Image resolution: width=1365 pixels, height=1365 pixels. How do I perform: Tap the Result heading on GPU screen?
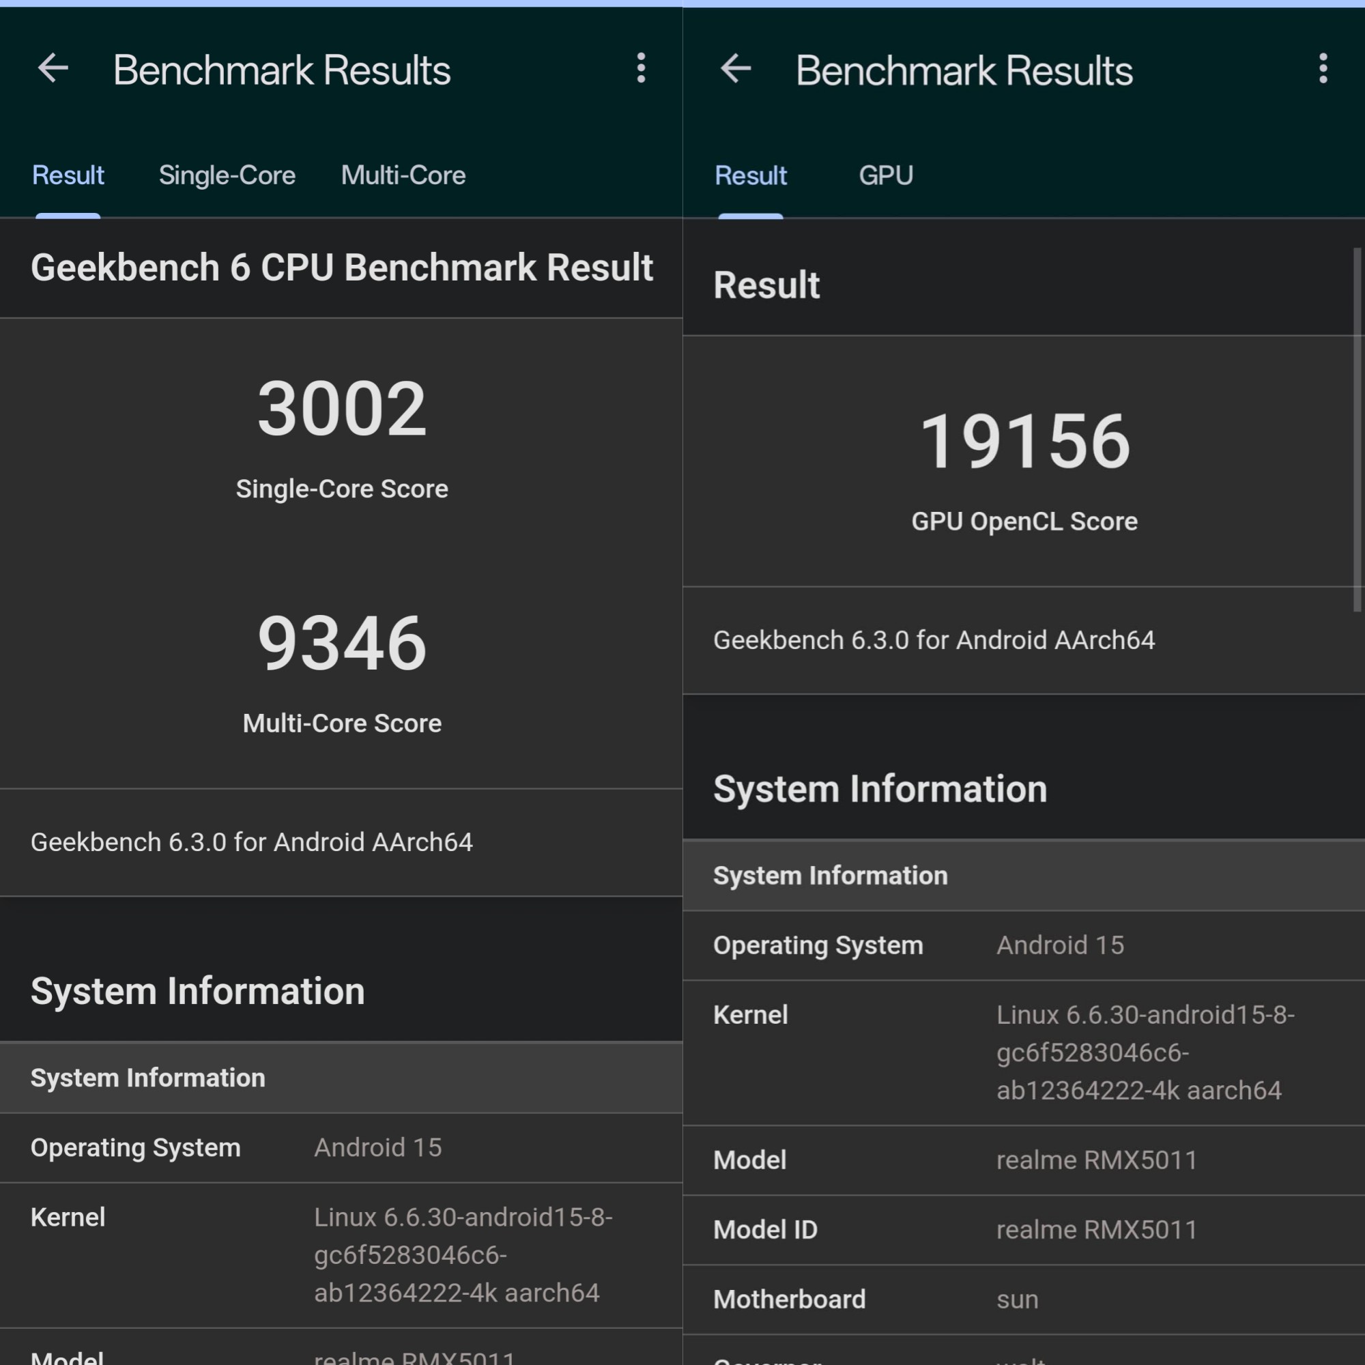(766, 285)
